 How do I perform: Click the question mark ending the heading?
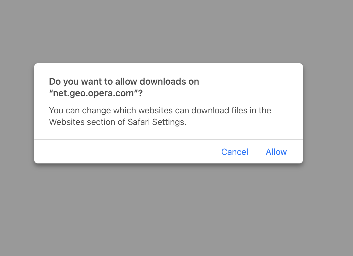click(140, 93)
